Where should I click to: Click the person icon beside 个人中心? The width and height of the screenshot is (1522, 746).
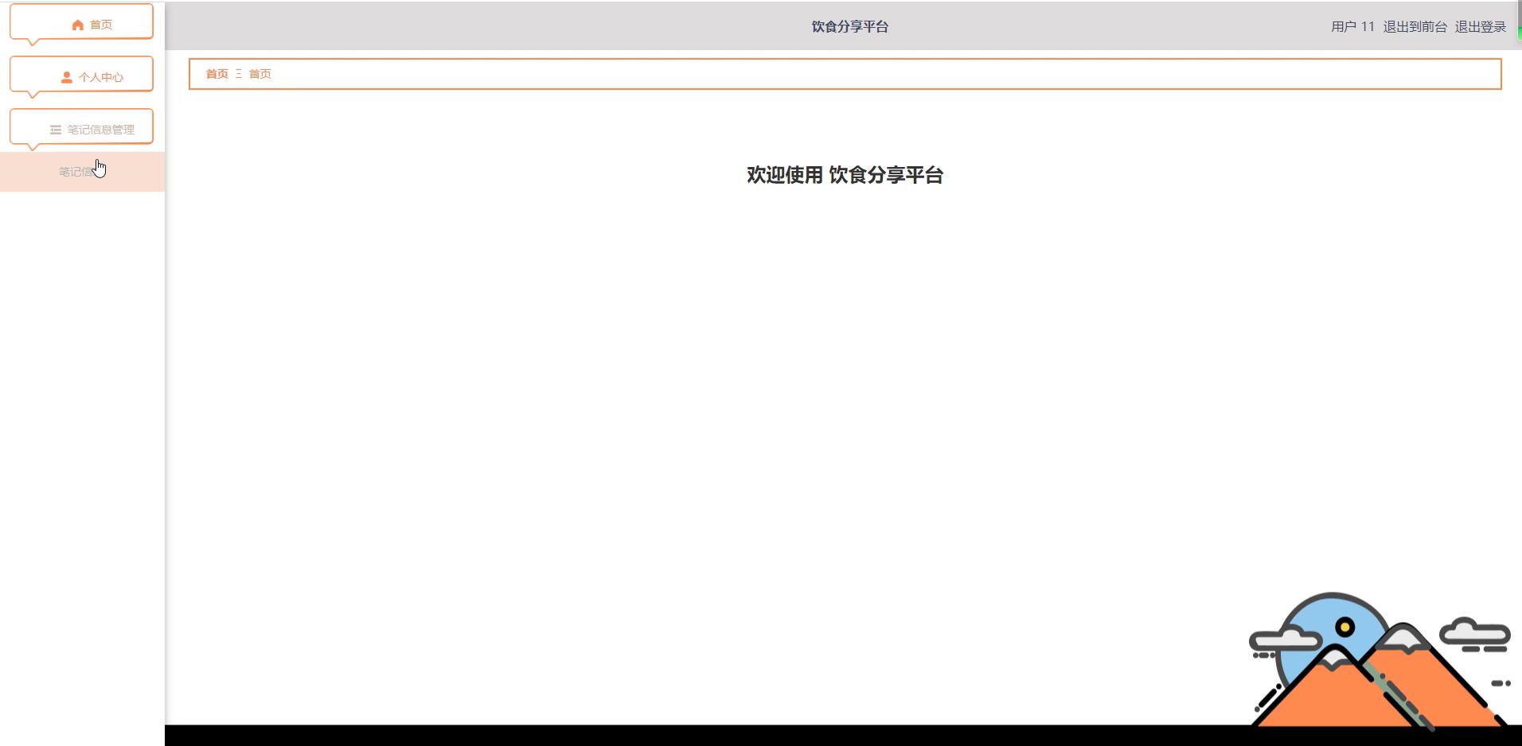point(66,78)
